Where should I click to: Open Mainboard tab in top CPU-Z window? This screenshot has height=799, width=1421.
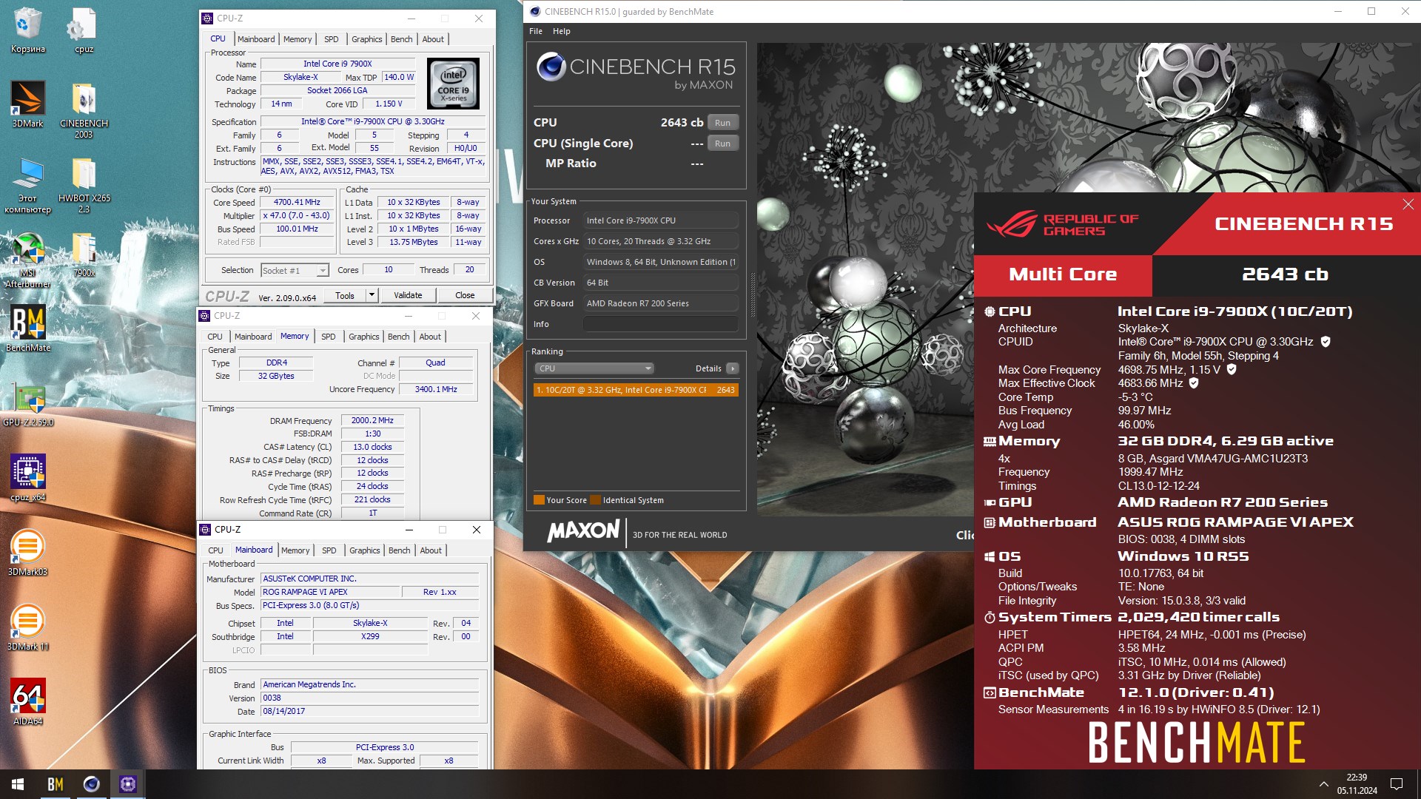point(256,39)
